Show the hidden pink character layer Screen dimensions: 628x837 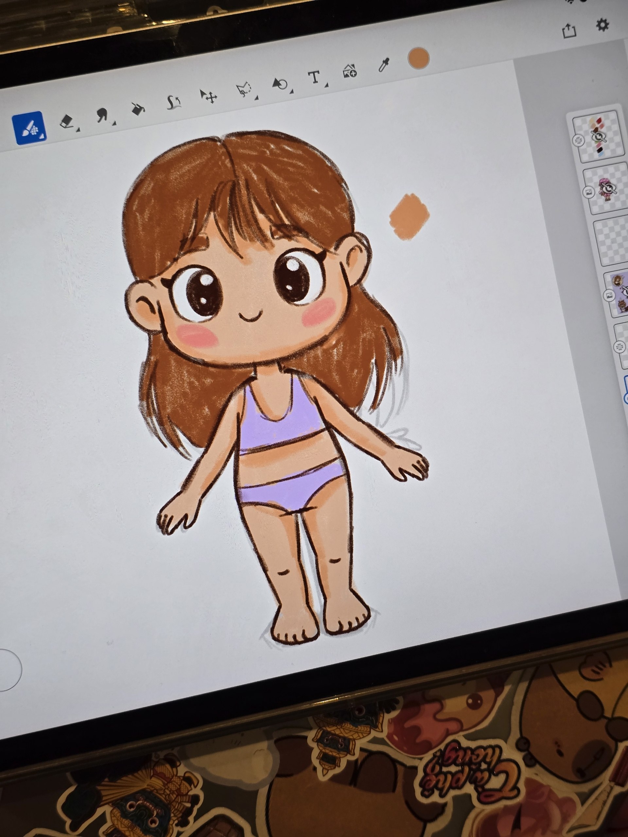pyautogui.click(x=609, y=188)
